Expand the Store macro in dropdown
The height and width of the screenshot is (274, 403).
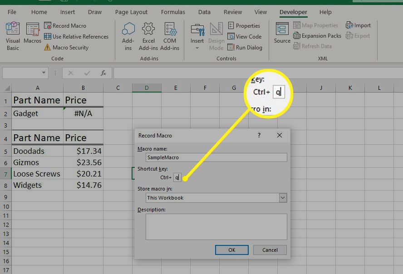tap(283, 198)
